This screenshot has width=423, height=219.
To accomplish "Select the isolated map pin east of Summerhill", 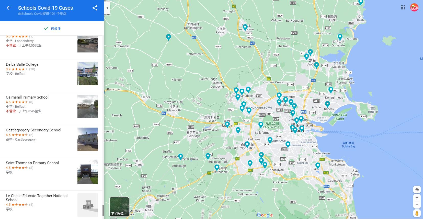I will (x=168, y=37).
